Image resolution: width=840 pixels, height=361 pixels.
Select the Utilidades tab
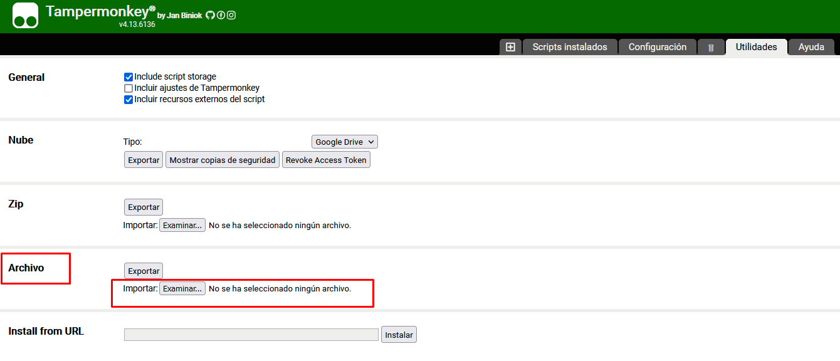click(x=757, y=47)
